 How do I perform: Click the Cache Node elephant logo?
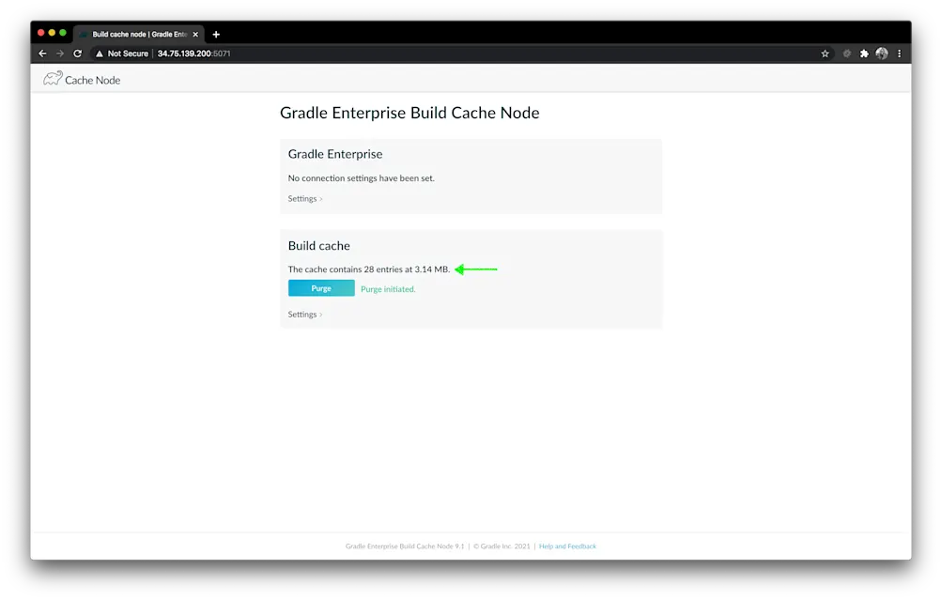(x=53, y=79)
